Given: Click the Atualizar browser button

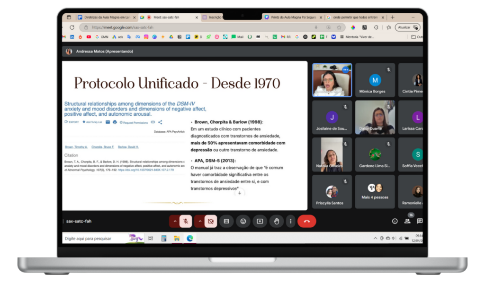Looking at the screenshot, I should click(x=406, y=27).
